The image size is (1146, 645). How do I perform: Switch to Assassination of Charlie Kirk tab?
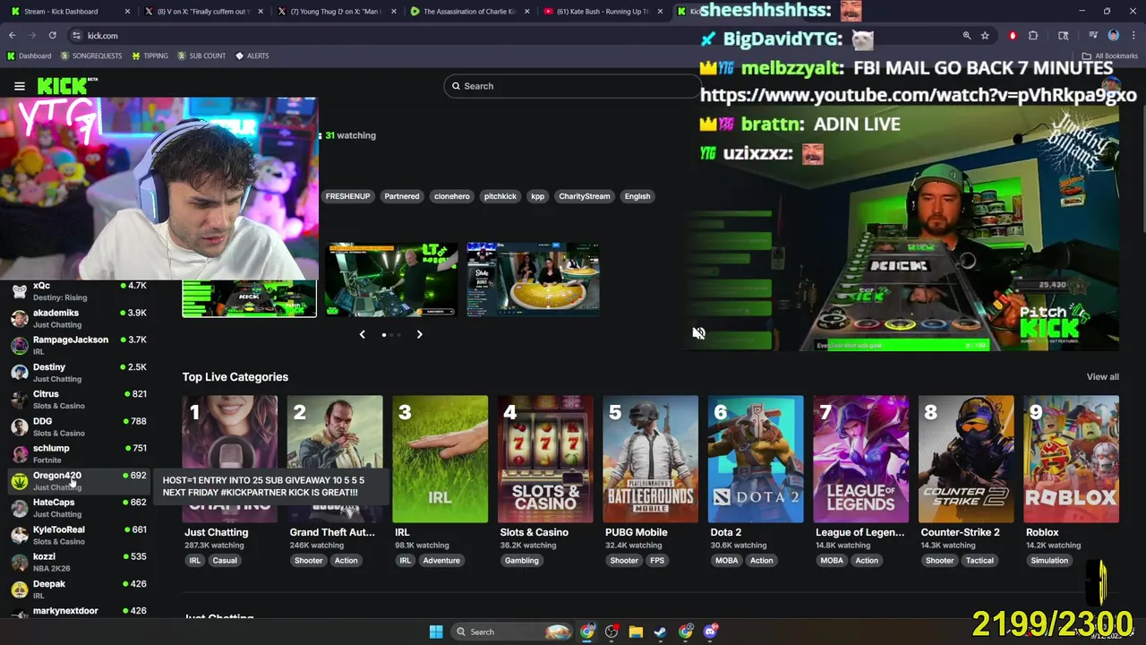pos(468,12)
